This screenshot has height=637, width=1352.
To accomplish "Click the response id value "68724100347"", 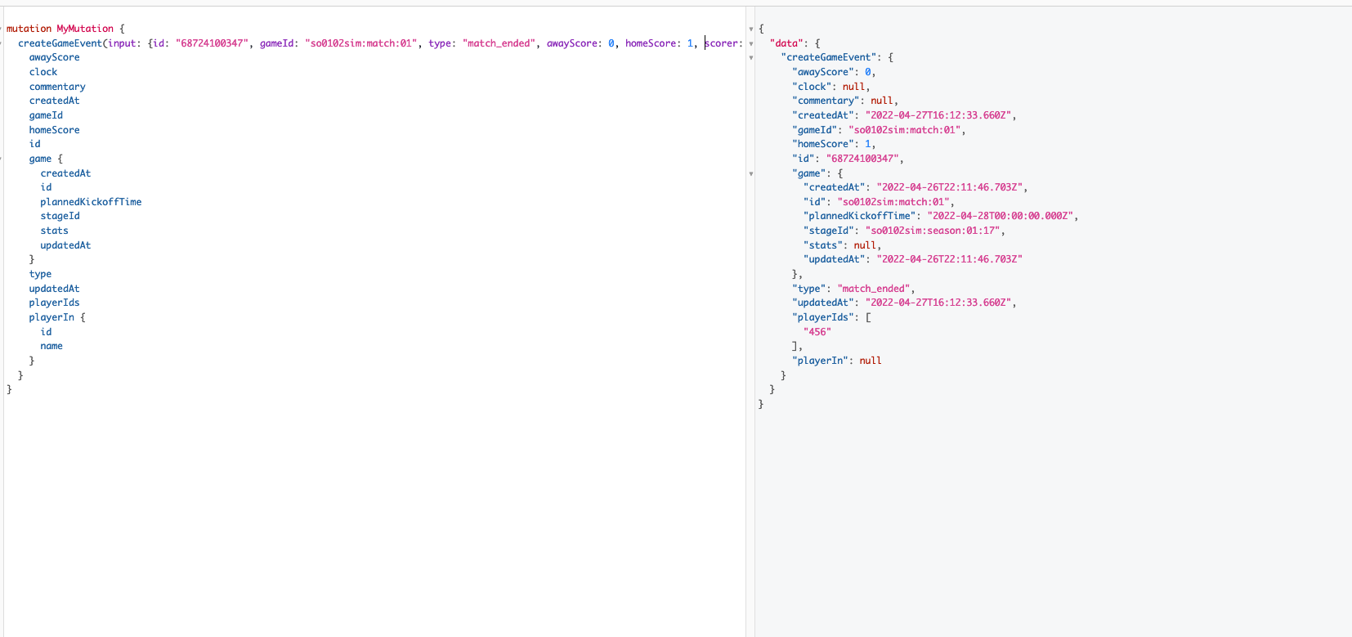I will [862, 159].
